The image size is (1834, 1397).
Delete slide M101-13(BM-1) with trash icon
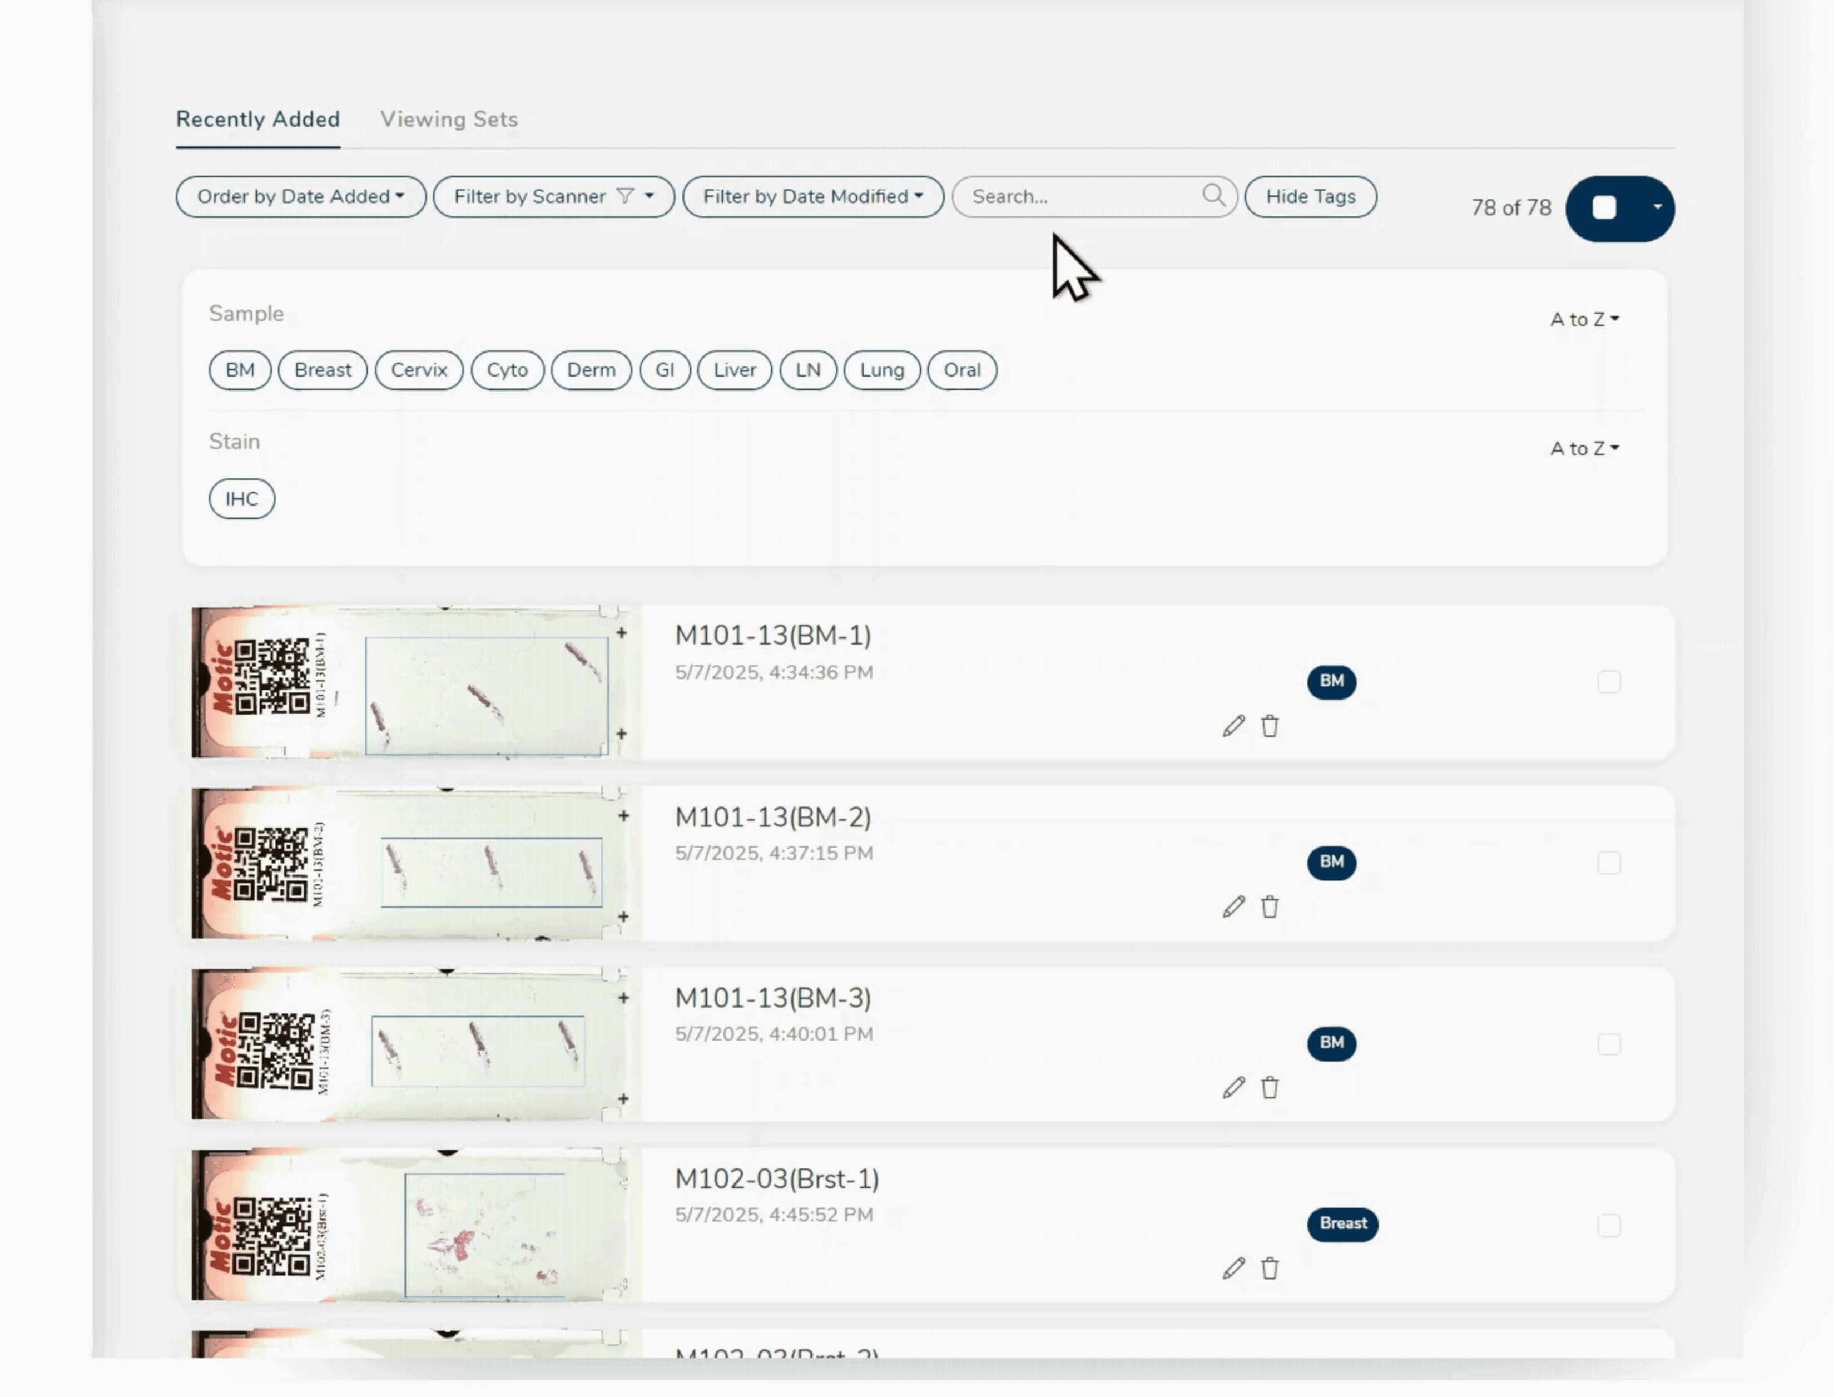pyautogui.click(x=1270, y=726)
